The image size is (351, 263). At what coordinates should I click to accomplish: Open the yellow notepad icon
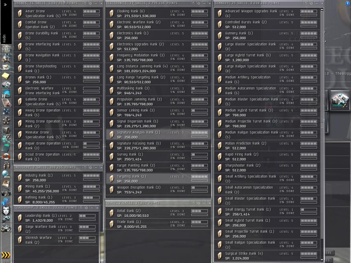click(6, 76)
